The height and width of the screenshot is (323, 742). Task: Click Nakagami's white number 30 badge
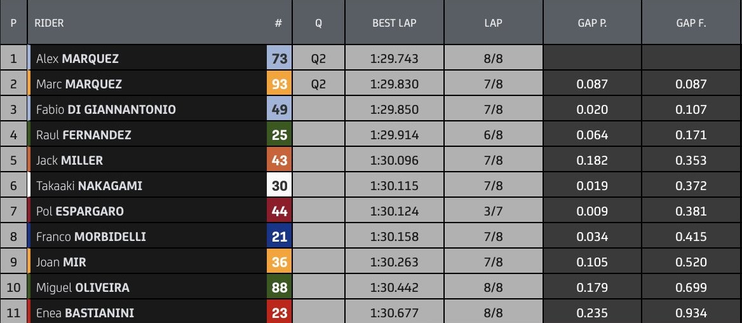click(279, 186)
